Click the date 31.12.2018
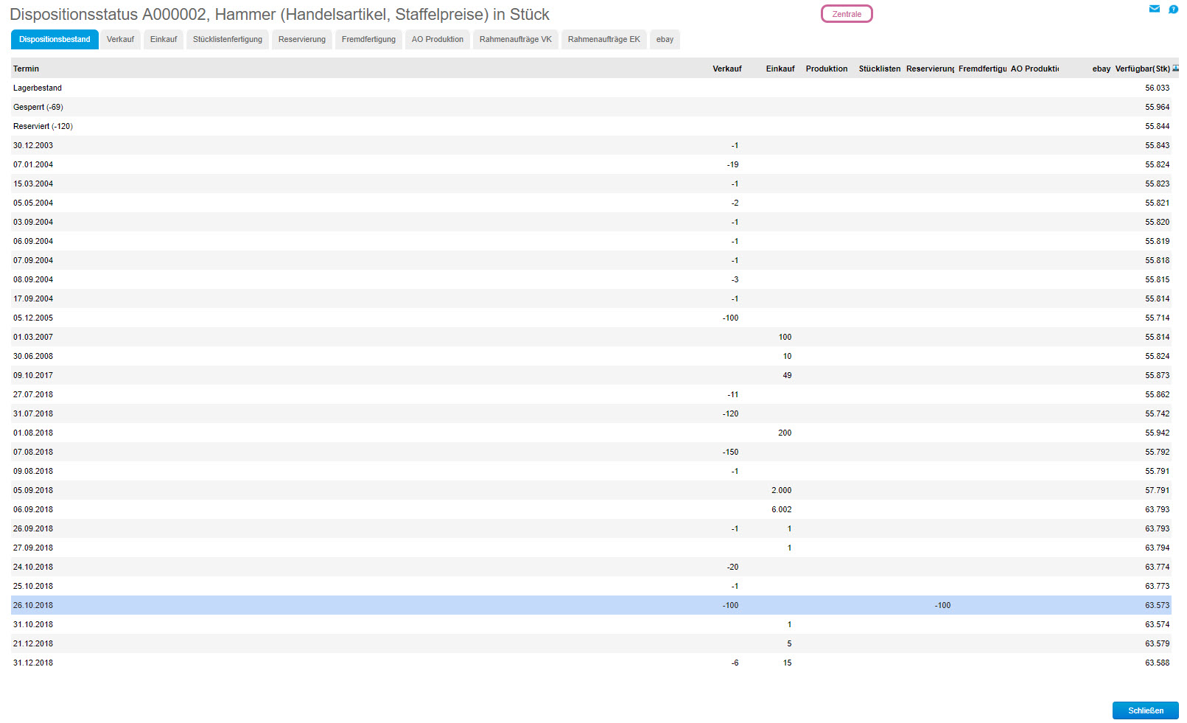The height and width of the screenshot is (723, 1187). (33, 663)
